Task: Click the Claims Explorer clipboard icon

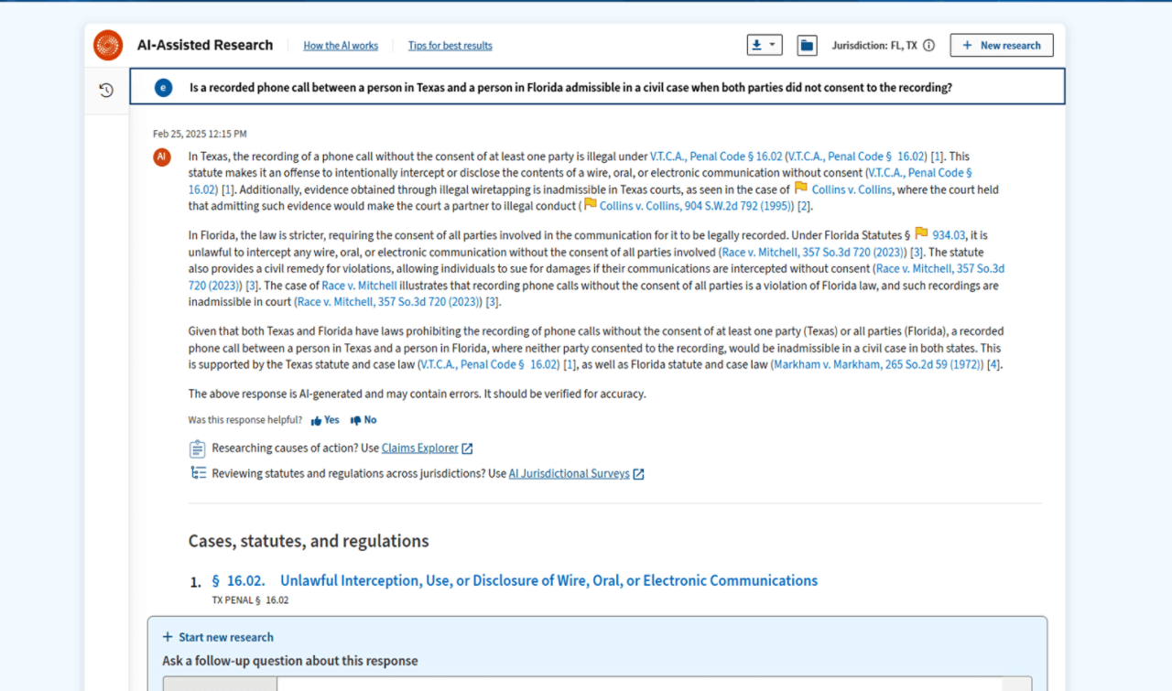Action: (x=197, y=448)
